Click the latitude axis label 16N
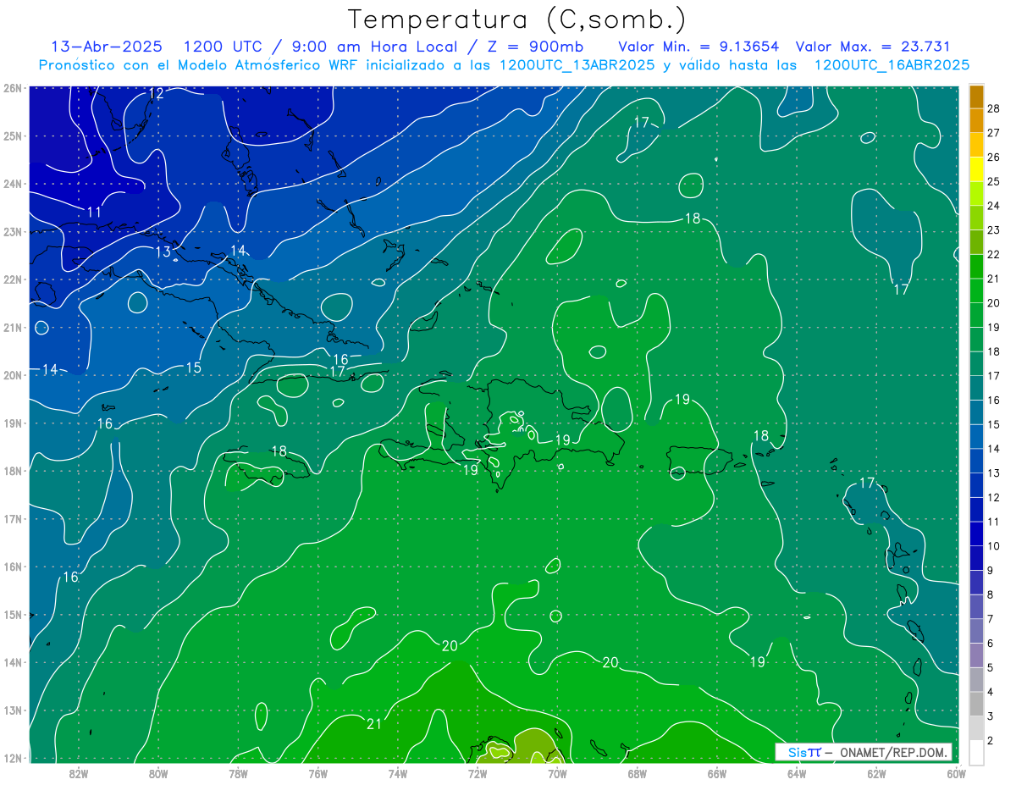1016x785 pixels. [12, 567]
